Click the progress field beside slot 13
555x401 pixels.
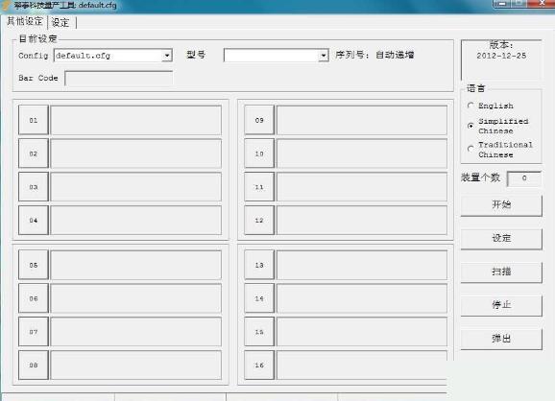(x=362, y=265)
